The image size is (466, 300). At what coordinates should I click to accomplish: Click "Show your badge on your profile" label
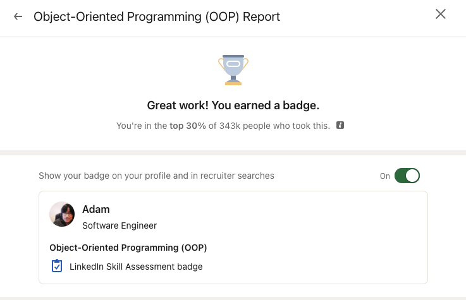coord(156,176)
